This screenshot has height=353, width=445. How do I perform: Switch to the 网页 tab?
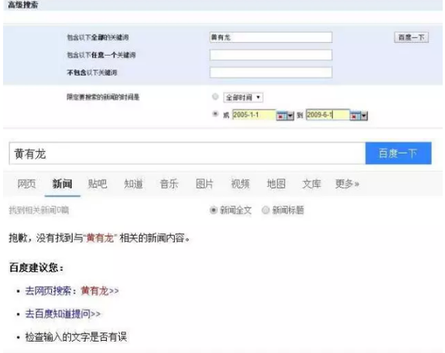point(27,184)
